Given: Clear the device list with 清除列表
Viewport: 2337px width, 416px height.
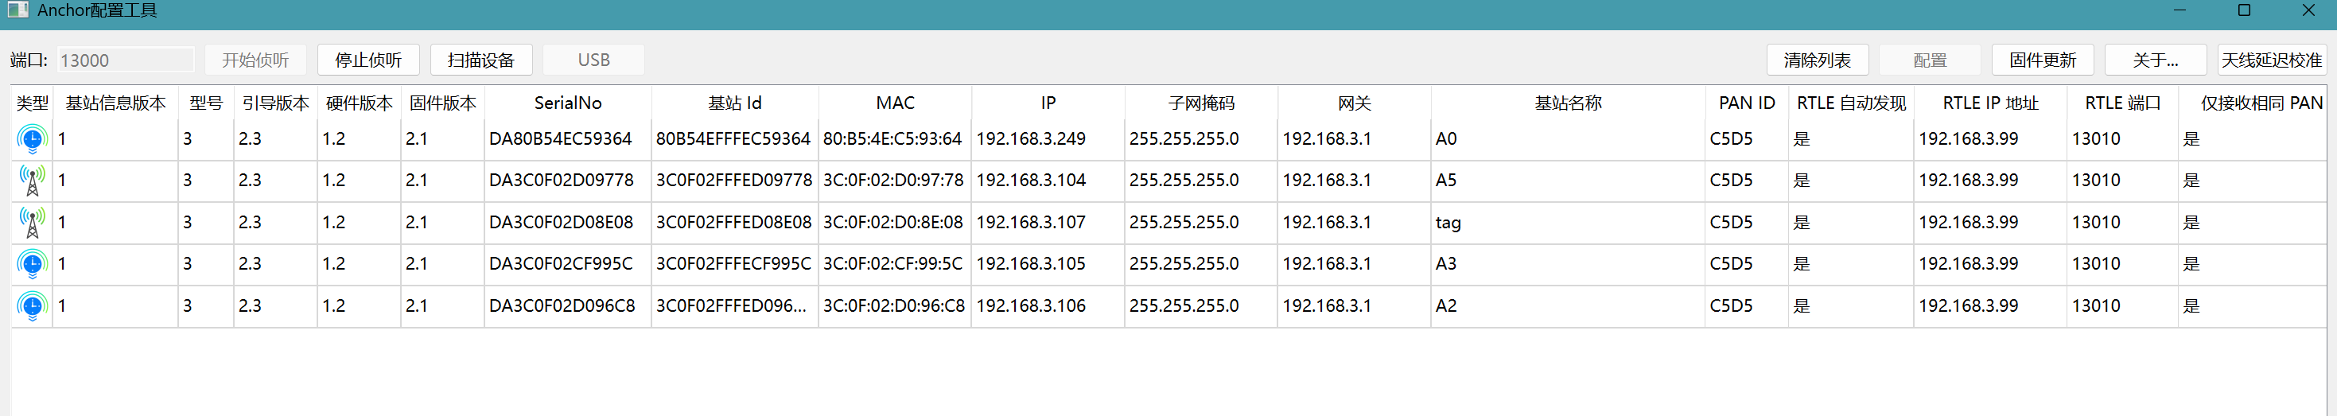Looking at the screenshot, I should pyautogui.click(x=1816, y=60).
